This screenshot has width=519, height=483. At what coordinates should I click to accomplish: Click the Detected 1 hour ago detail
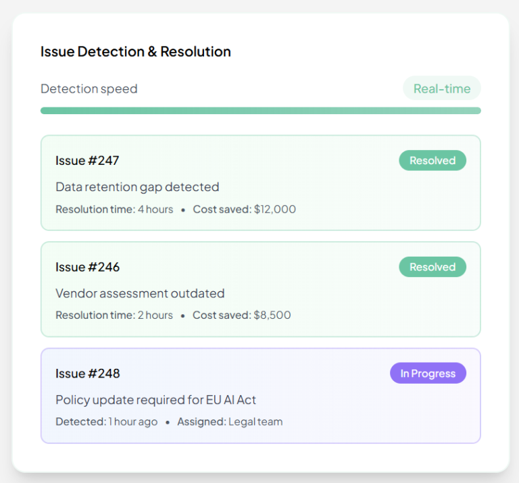106,422
